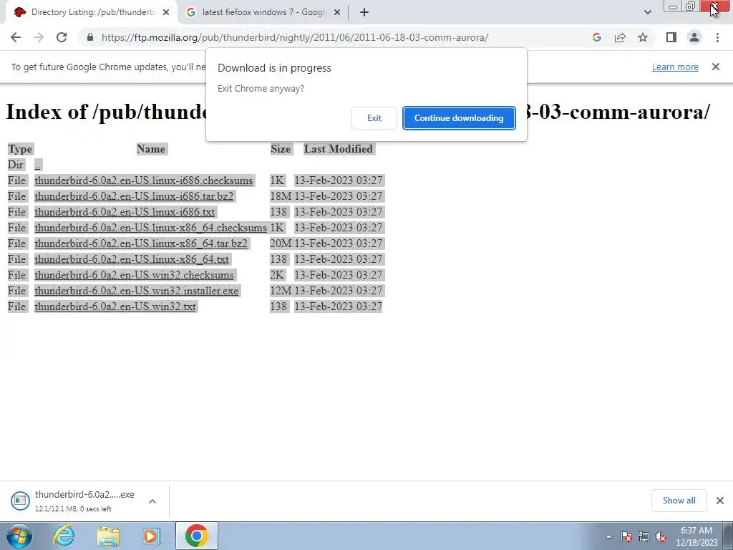733x550 pixels.
Task: Switch to the Directory Listing tab
Action: click(92, 13)
